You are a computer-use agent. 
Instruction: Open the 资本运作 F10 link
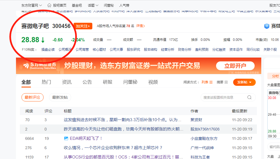pos(236,50)
